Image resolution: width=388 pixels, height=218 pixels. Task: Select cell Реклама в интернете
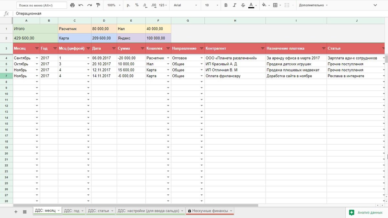pos(356,76)
